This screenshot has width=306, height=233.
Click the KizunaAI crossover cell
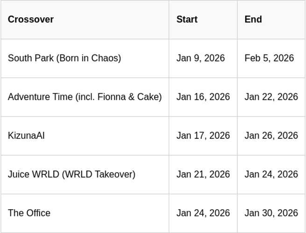(26, 136)
